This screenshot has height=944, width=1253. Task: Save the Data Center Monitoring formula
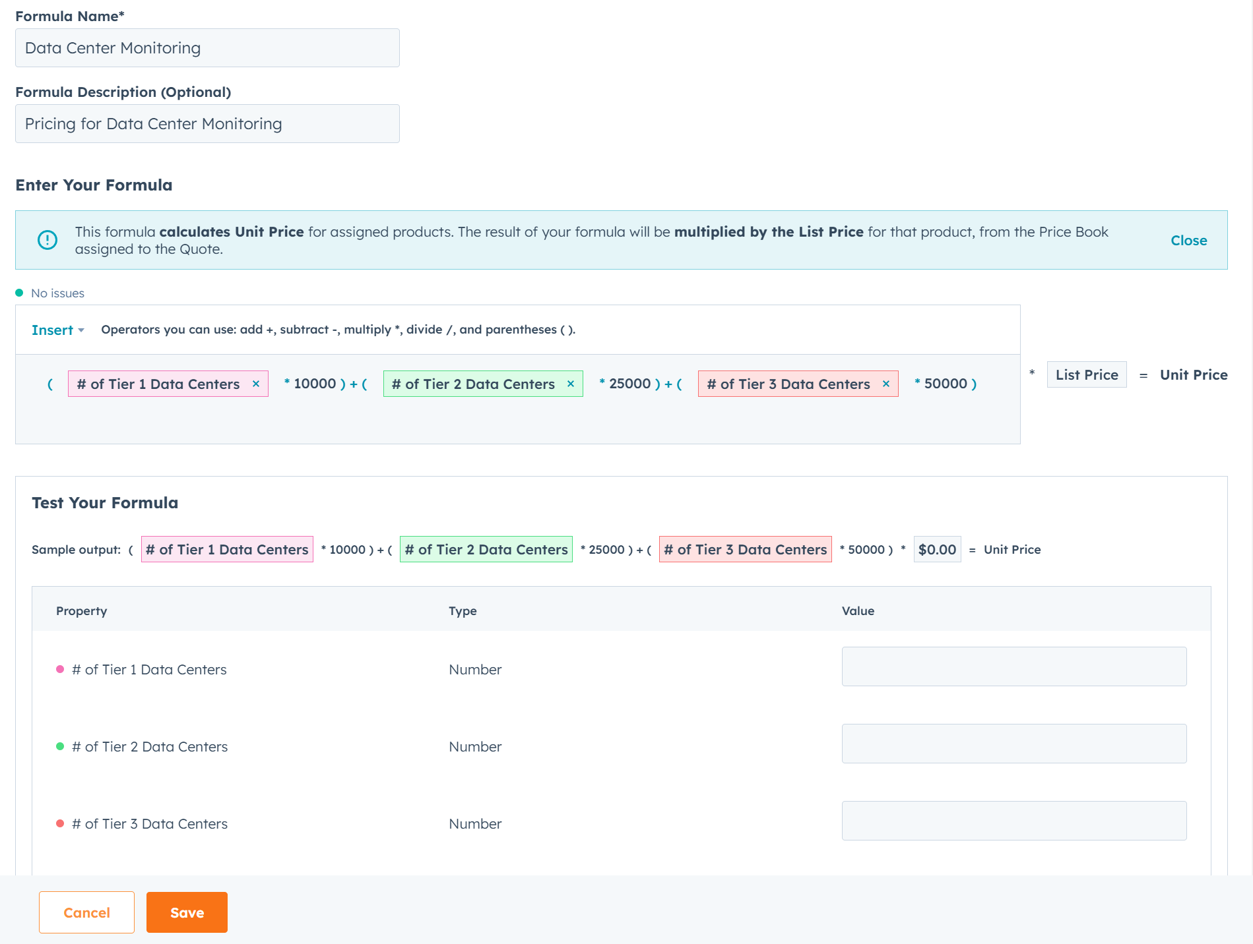click(x=187, y=912)
